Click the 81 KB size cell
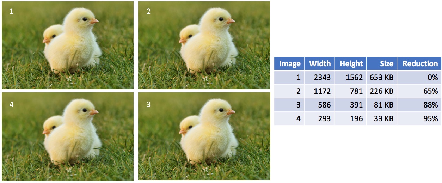Viewport: 442px width, 183px height. pyautogui.click(x=382, y=105)
